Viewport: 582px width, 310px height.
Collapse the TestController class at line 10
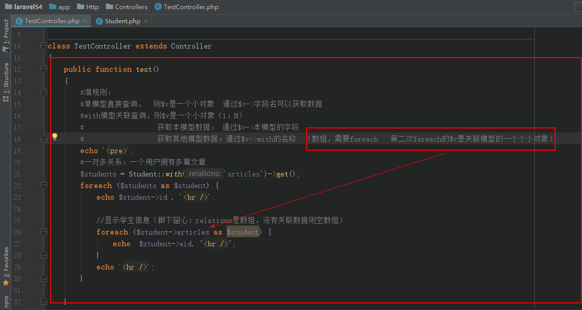[44, 46]
